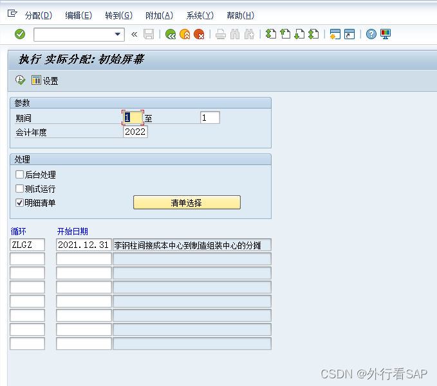
Task: Enable the 测试运行 checkbox
Action: pos(19,189)
